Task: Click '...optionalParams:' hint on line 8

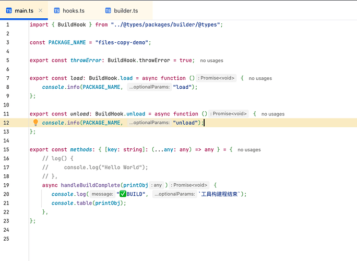Action: click(x=149, y=87)
